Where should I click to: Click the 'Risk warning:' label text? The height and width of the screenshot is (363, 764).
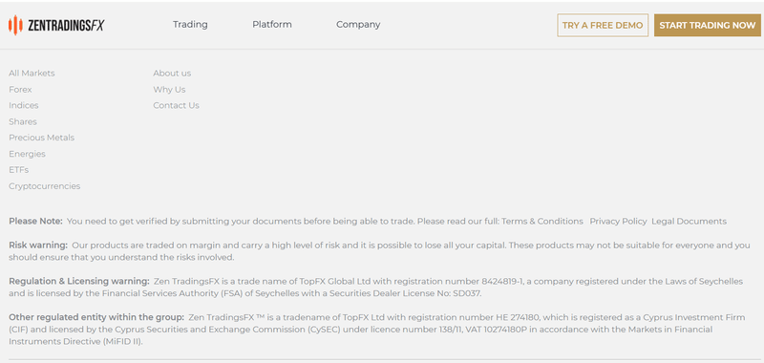click(38, 246)
